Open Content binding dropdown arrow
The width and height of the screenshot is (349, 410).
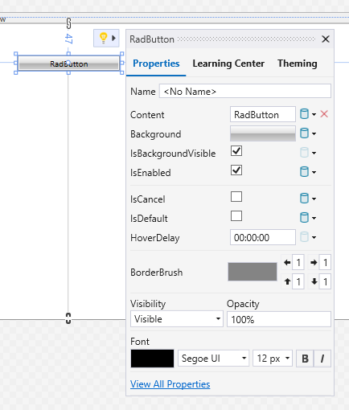[x=314, y=114]
